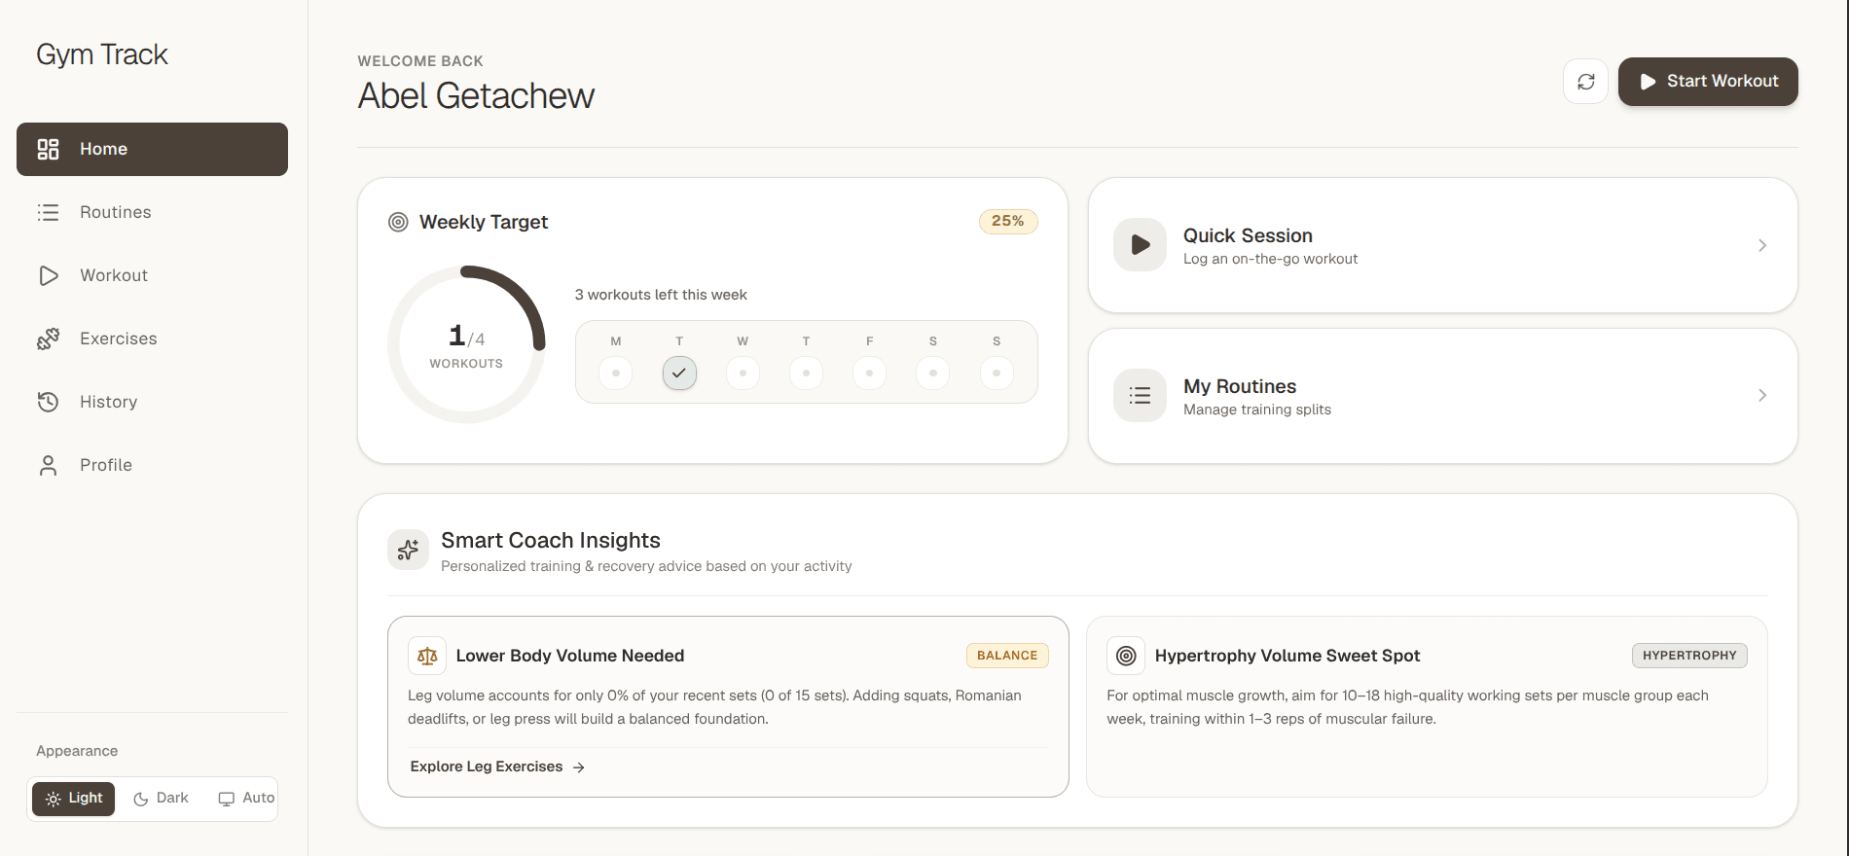Click the balance scale icon on Lower Body card
The image size is (1849, 856).
[427, 656]
